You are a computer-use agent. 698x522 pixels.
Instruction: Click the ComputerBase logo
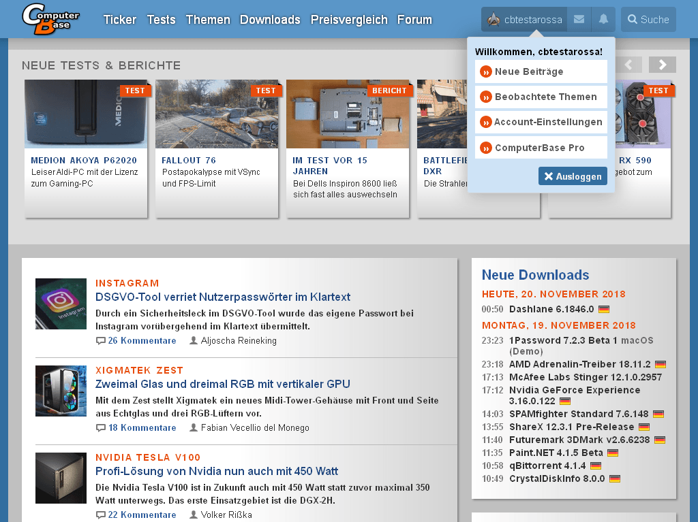pos(50,18)
